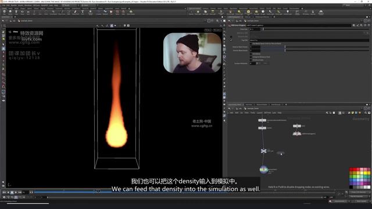Toggle the Fog VDB output checkbox

coord(231,40)
